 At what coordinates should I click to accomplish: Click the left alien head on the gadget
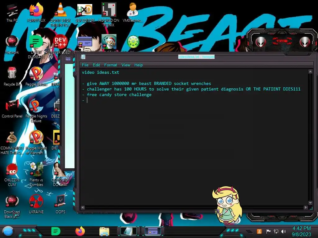[261, 42]
